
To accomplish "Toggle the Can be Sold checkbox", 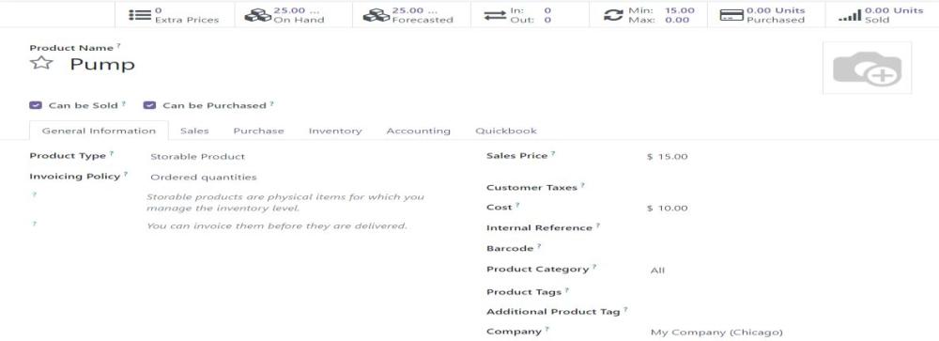I will [36, 105].
